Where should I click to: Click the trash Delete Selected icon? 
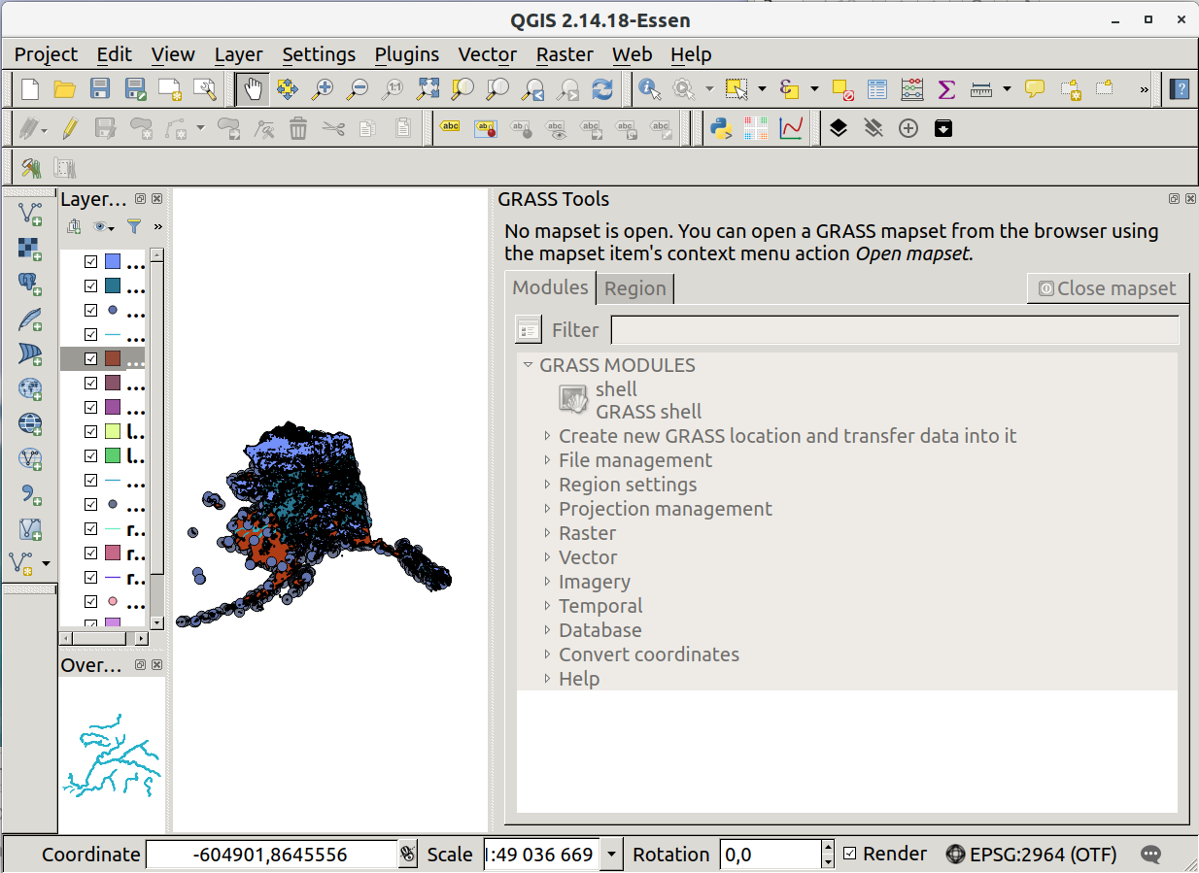tap(298, 127)
